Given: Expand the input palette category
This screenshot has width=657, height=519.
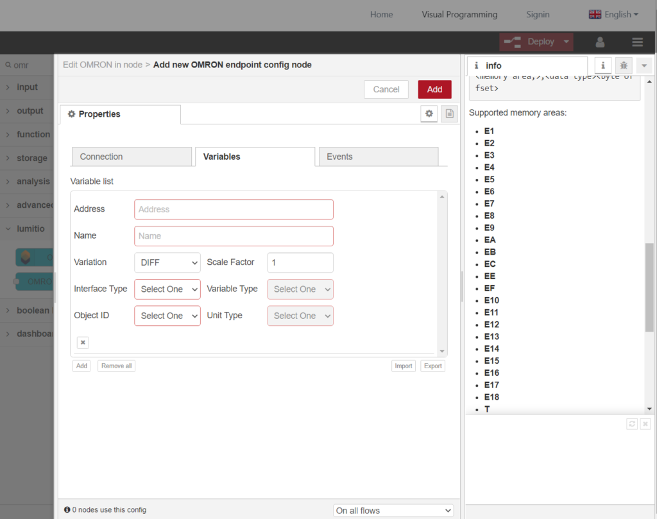Looking at the screenshot, I should (27, 87).
